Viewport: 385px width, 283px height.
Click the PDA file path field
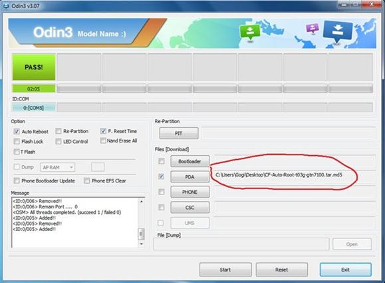294,175
